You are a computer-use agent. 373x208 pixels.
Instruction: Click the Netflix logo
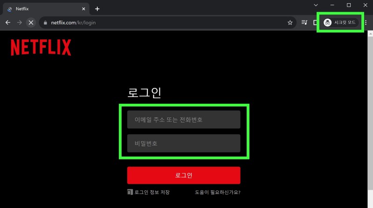pos(41,48)
